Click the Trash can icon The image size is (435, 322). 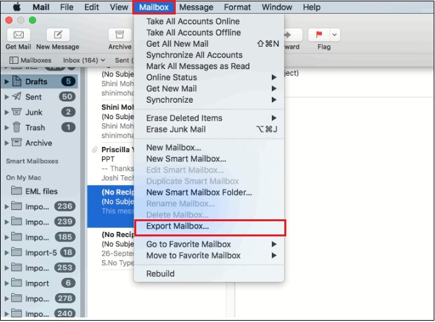tap(16, 127)
